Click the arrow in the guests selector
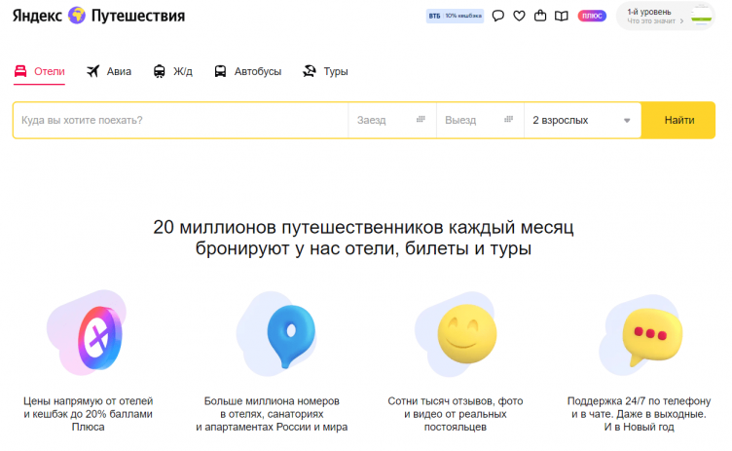 pos(627,121)
